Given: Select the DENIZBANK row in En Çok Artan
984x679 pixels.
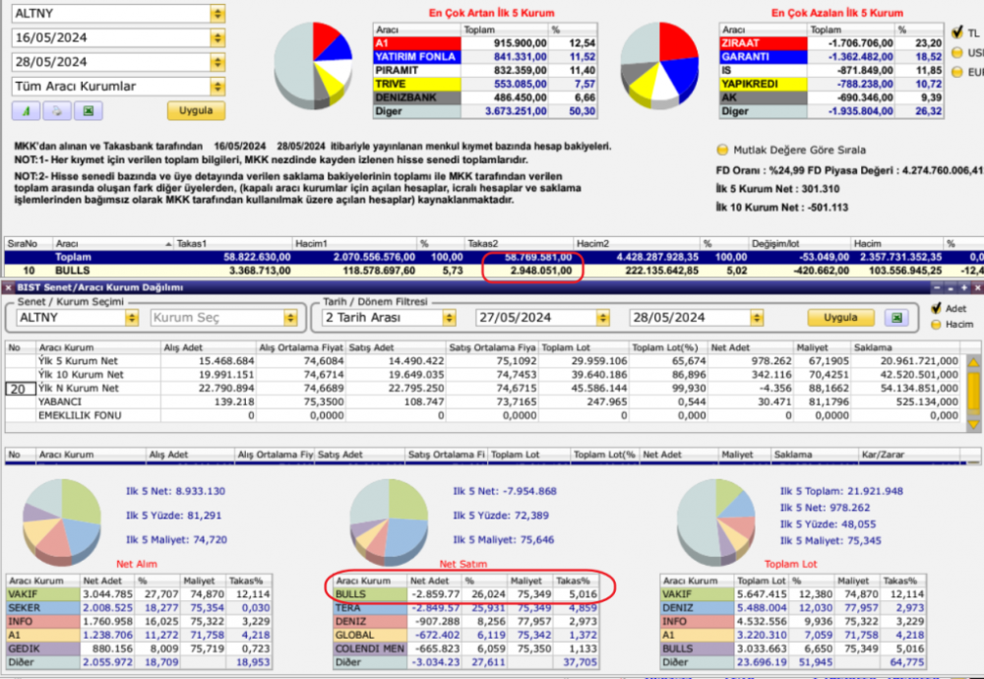Looking at the screenshot, I should (485, 97).
